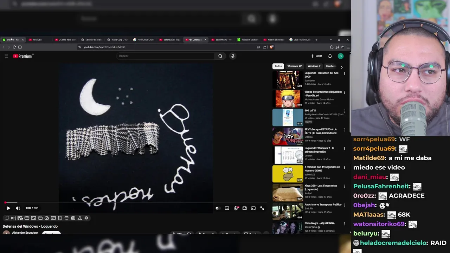Screen dimensions: 450x253
Task: Click the sound boost waves icon
Action: tap(13, 218)
